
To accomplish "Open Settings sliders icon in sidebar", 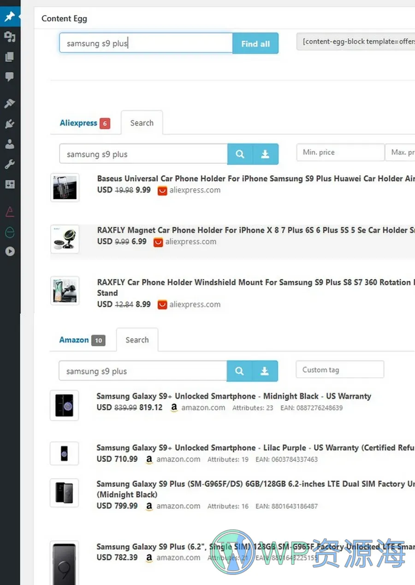I will coord(10,184).
